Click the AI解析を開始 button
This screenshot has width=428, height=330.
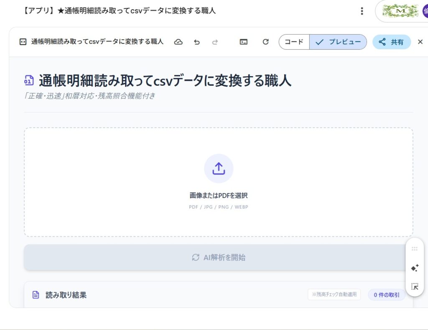point(218,257)
